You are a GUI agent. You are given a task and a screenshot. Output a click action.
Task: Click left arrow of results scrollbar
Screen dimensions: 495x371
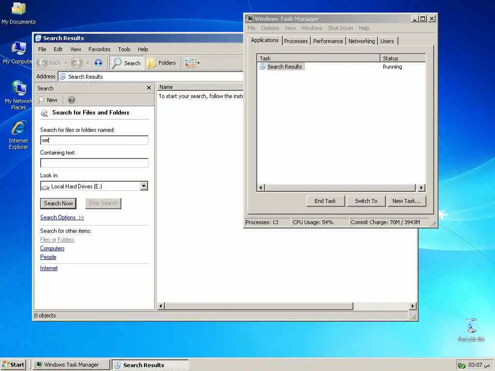pyautogui.click(x=161, y=306)
